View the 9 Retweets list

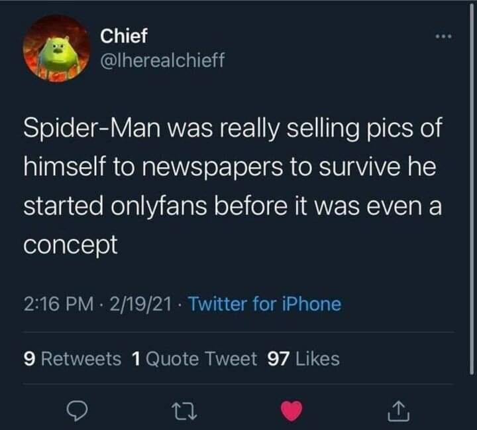click(72, 359)
